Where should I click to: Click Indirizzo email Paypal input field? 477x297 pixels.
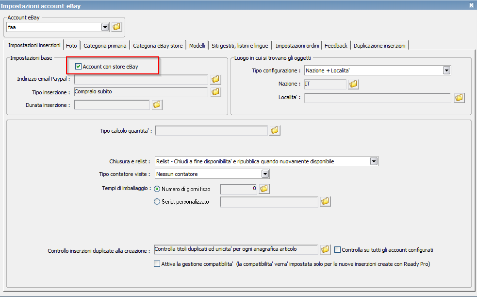[x=141, y=80]
